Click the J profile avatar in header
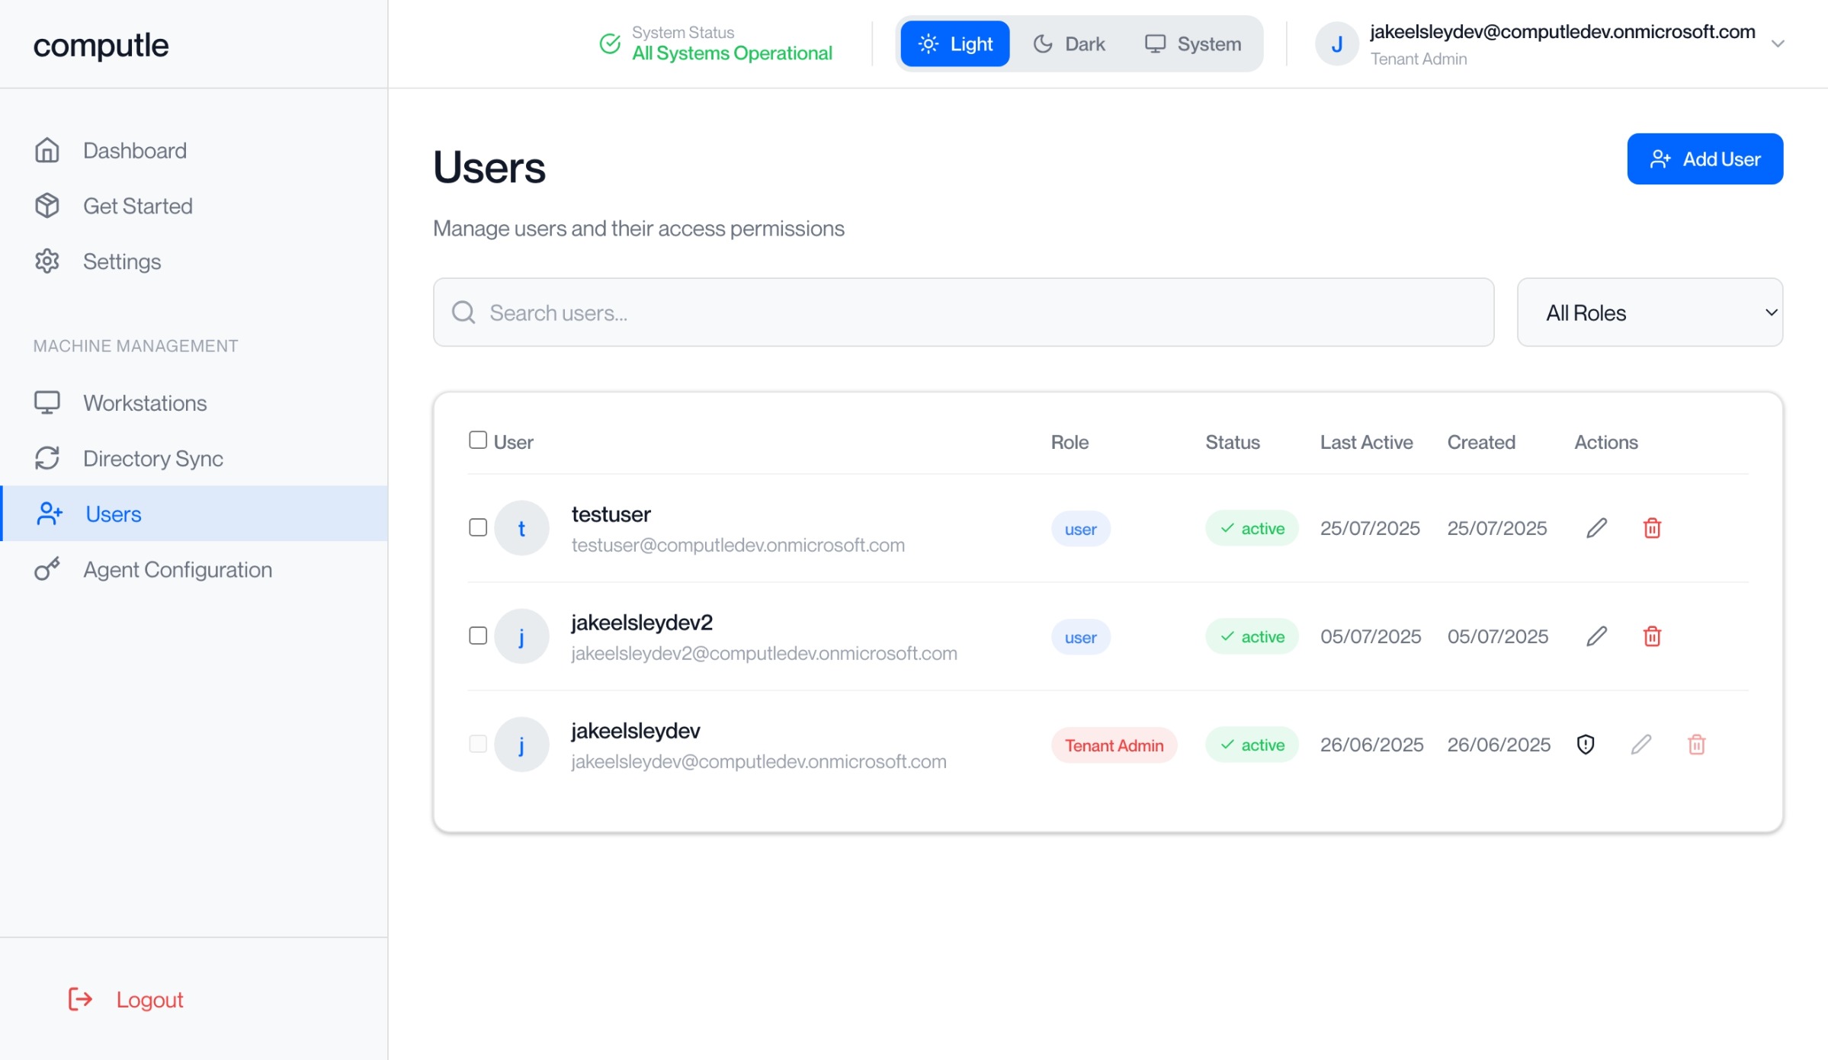The height and width of the screenshot is (1060, 1828). coord(1336,44)
